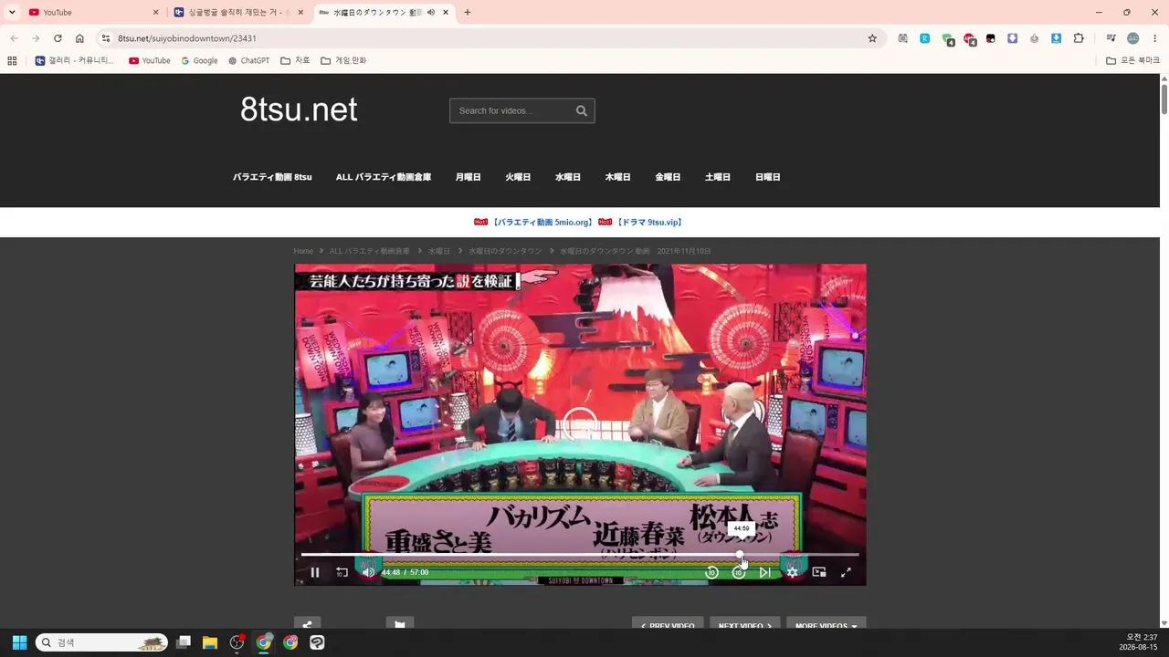Click the Home breadcrumb link
The height and width of the screenshot is (657, 1169).
[x=303, y=251]
